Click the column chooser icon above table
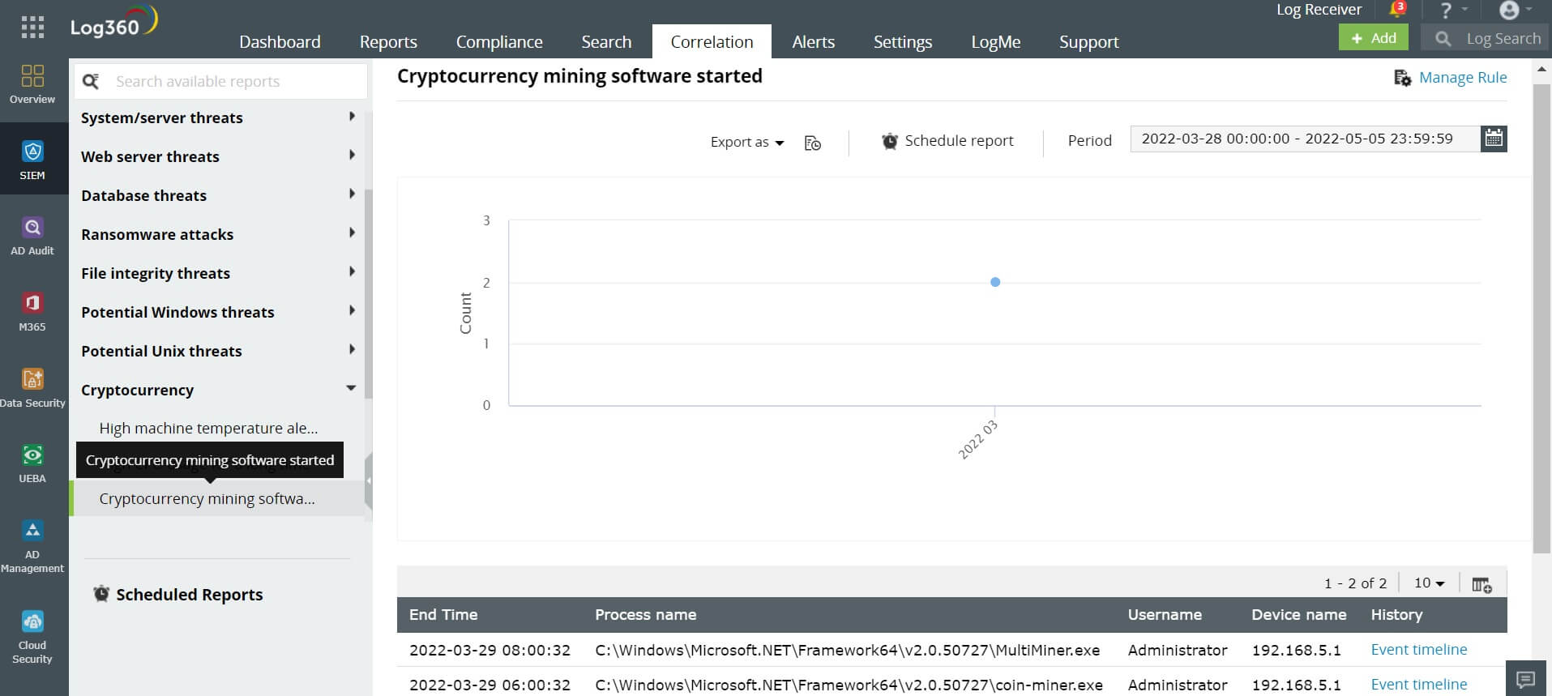The image size is (1552, 696). click(x=1481, y=584)
